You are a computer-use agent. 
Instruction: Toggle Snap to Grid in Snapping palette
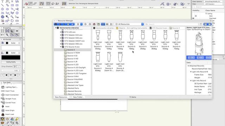click(x=2, y=31)
